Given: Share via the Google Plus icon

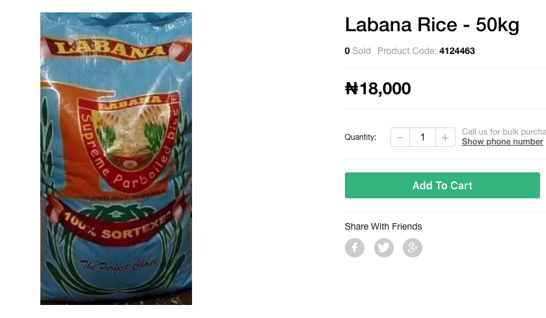Looking at the screenshot, I should (413, 248).
